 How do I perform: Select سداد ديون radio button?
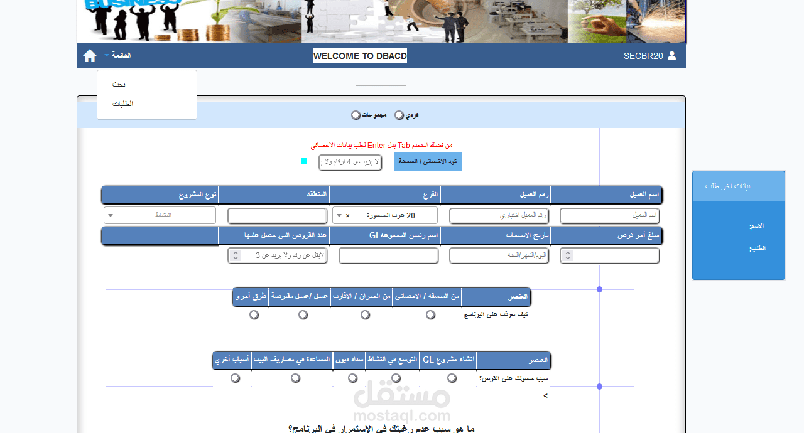[353, 378]
